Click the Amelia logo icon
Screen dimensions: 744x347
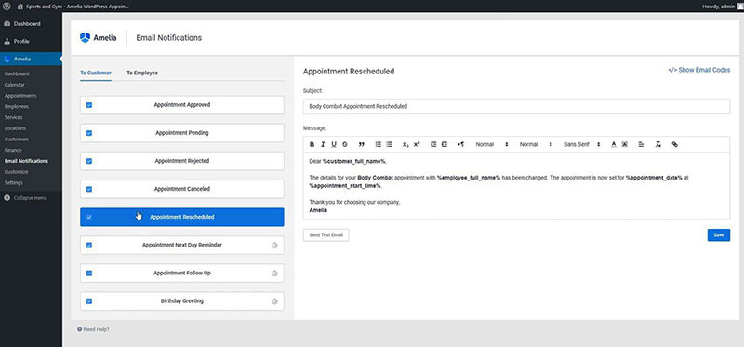[x=85, y=38]
